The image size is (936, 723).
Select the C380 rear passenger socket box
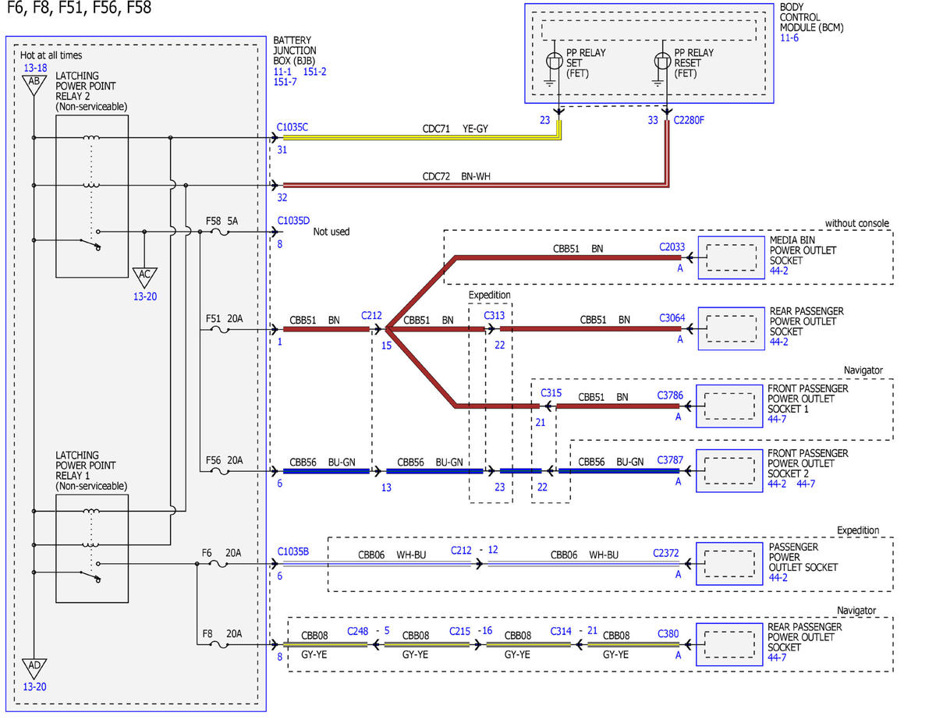click(730, 644)
